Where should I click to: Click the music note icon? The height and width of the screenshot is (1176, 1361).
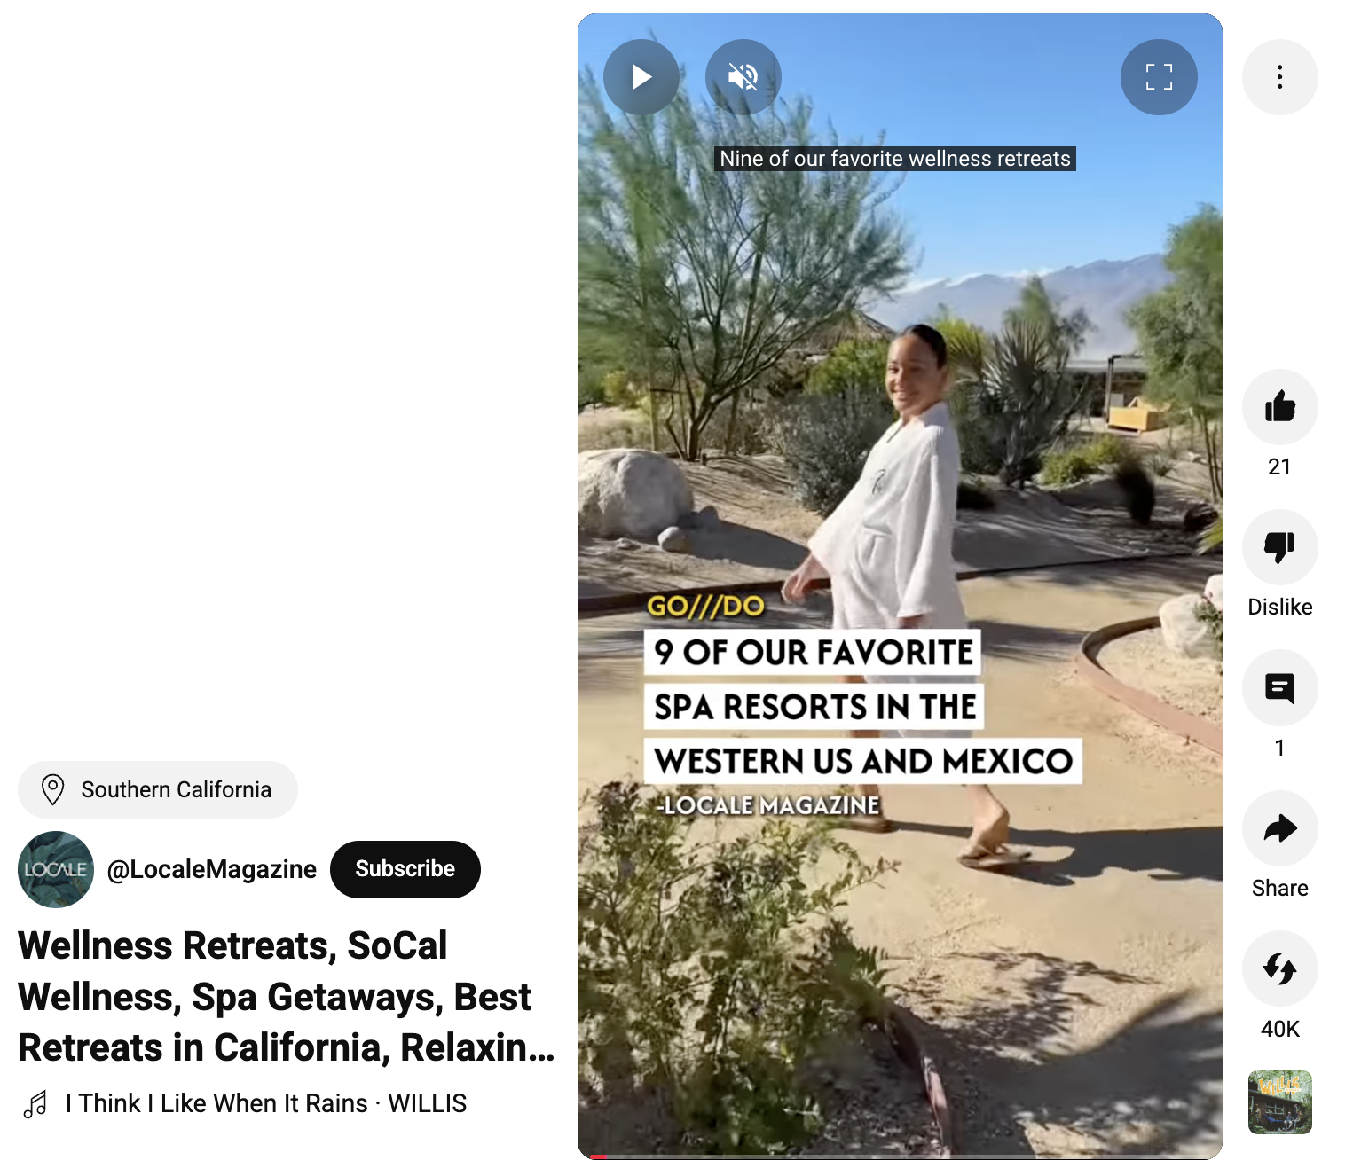(35, 1104)
